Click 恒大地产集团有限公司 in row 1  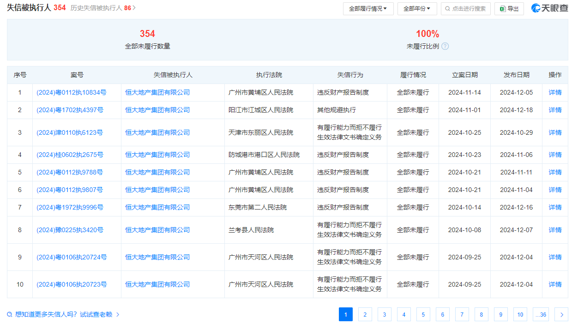tap(157, 92)
